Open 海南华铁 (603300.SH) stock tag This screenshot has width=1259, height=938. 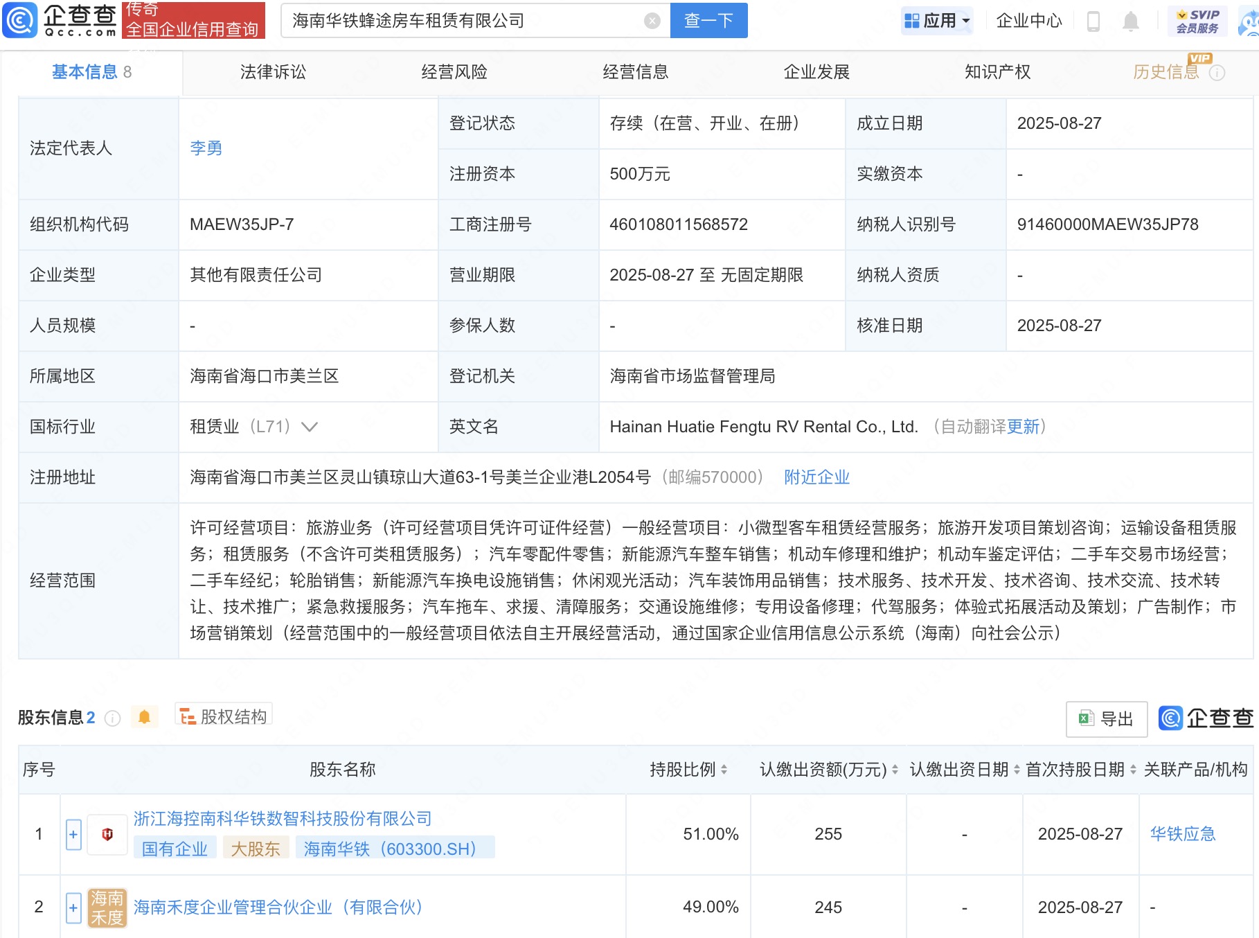pyautogui.click(x=395, y=849)
